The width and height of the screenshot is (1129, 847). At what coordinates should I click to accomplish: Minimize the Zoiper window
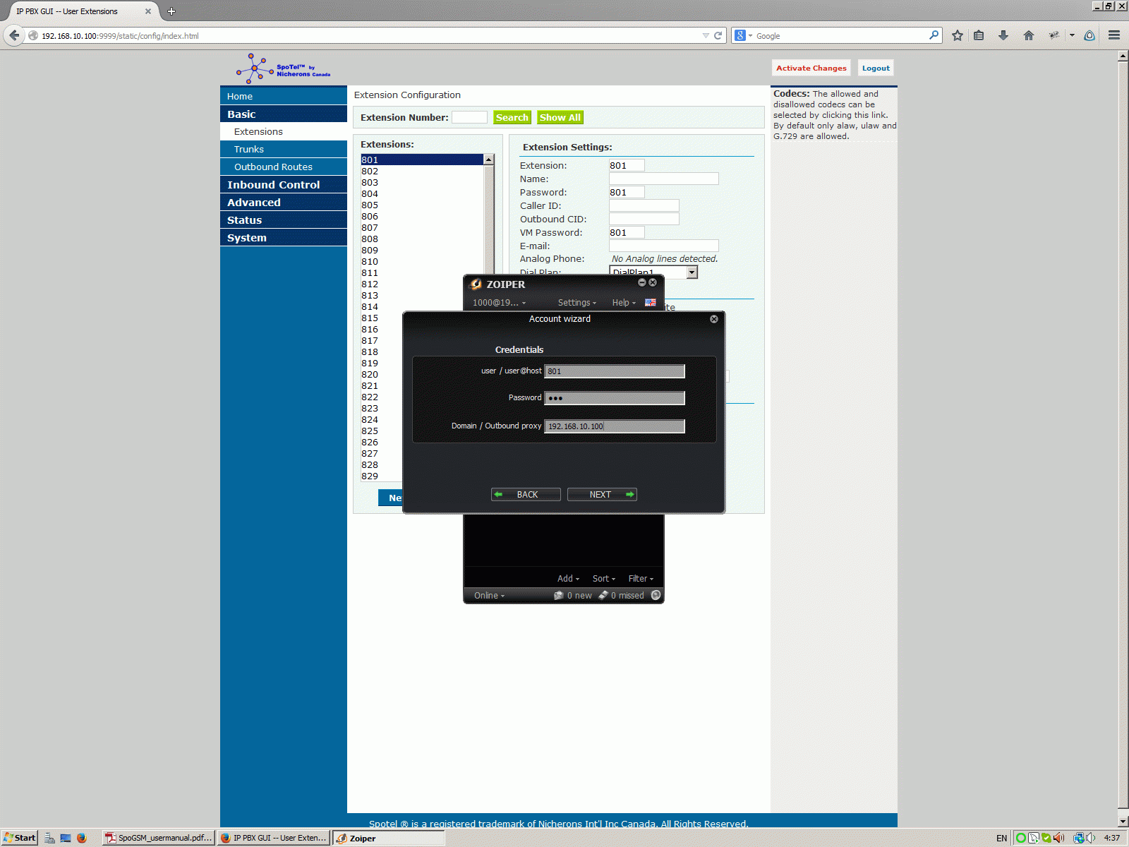click(x=642, y=282)
